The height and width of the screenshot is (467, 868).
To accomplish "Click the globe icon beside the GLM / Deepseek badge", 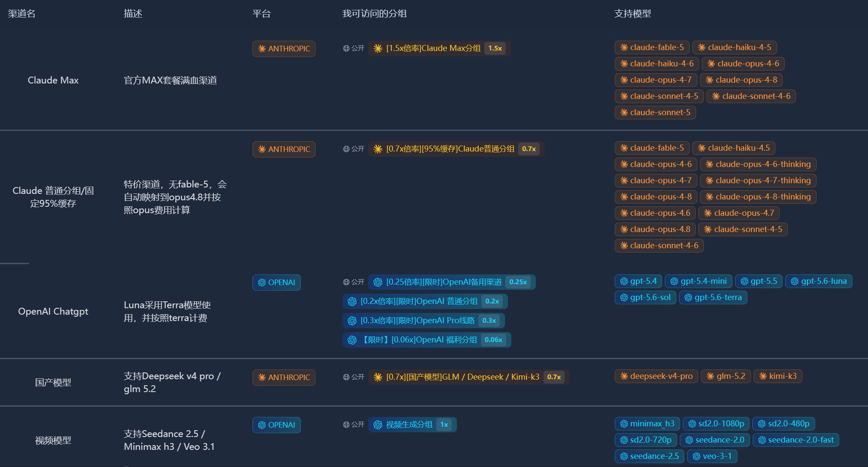I will (346, 377).
